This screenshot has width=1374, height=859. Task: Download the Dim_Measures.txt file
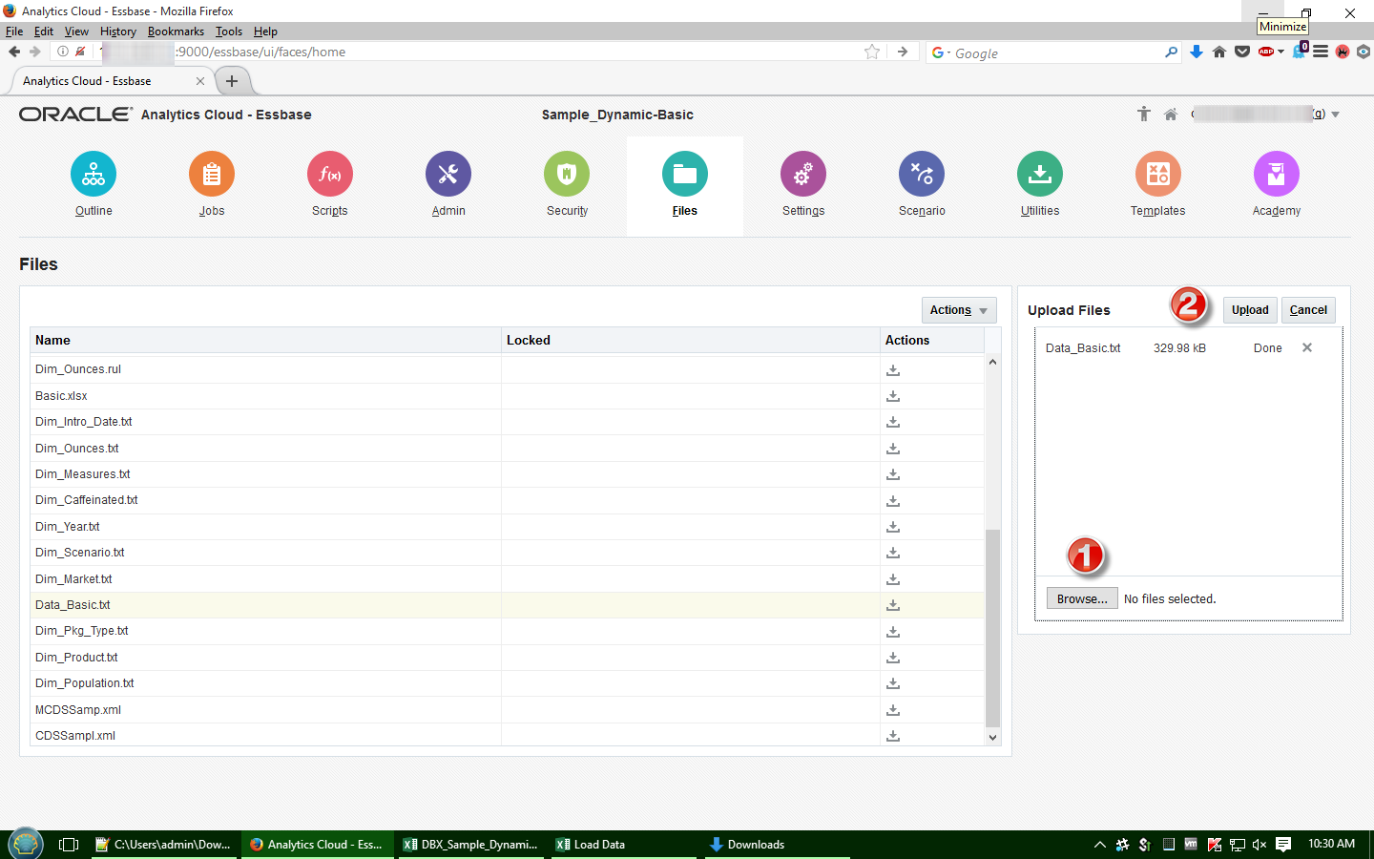(893, 474)
